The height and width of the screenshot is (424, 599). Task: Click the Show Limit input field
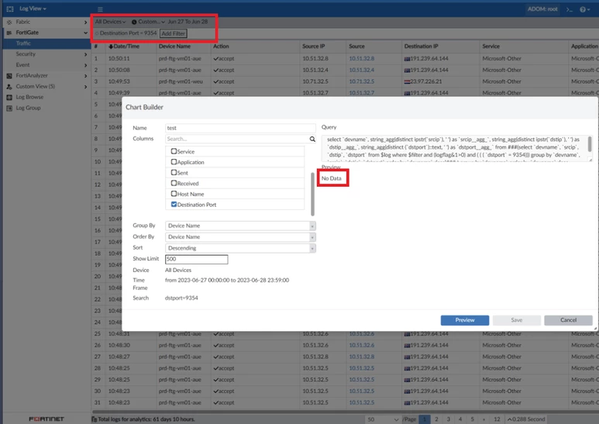click(x=196, y=260)
